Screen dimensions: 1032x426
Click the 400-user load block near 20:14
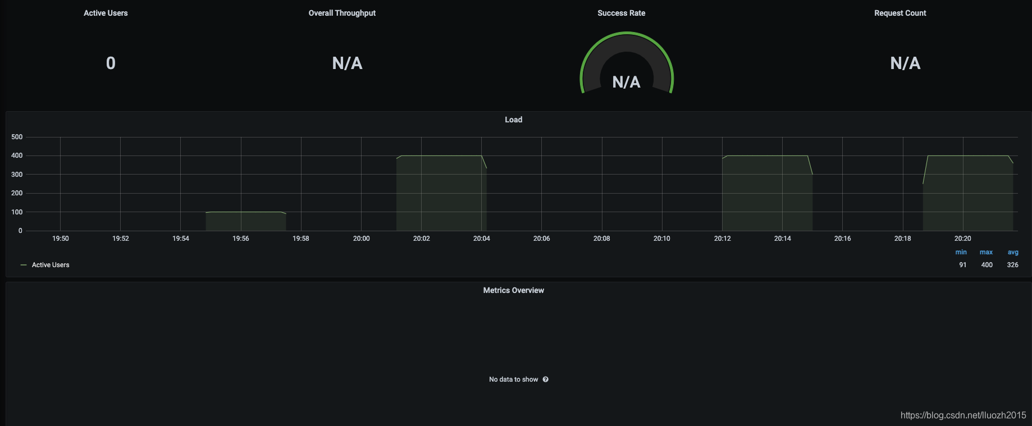(x=767, y=193)
